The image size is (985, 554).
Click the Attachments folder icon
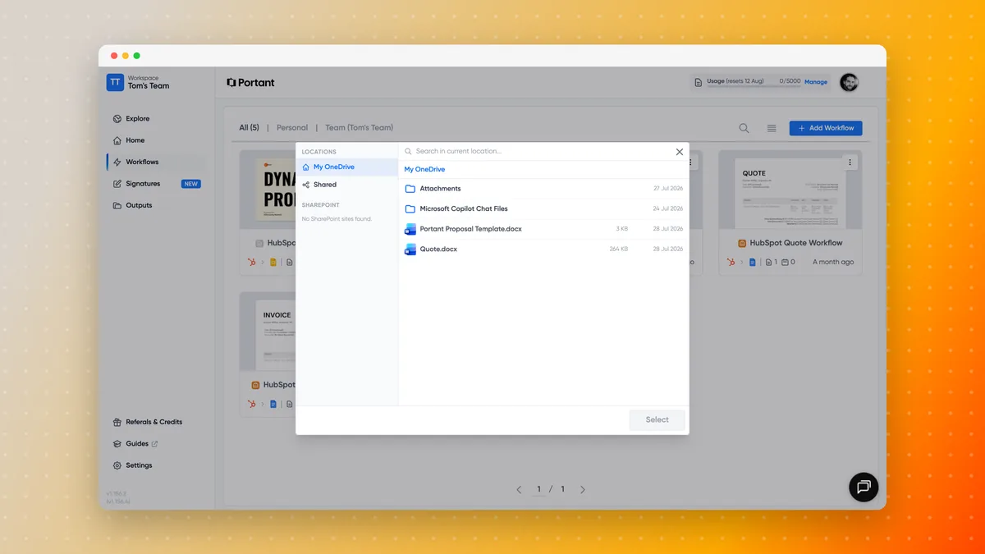[410, 189]
